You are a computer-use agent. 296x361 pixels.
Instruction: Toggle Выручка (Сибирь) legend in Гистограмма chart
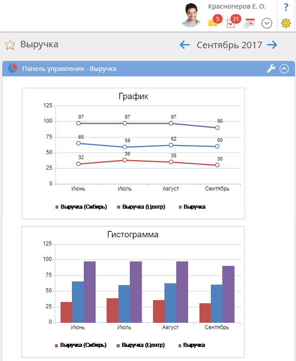point(81,345)
